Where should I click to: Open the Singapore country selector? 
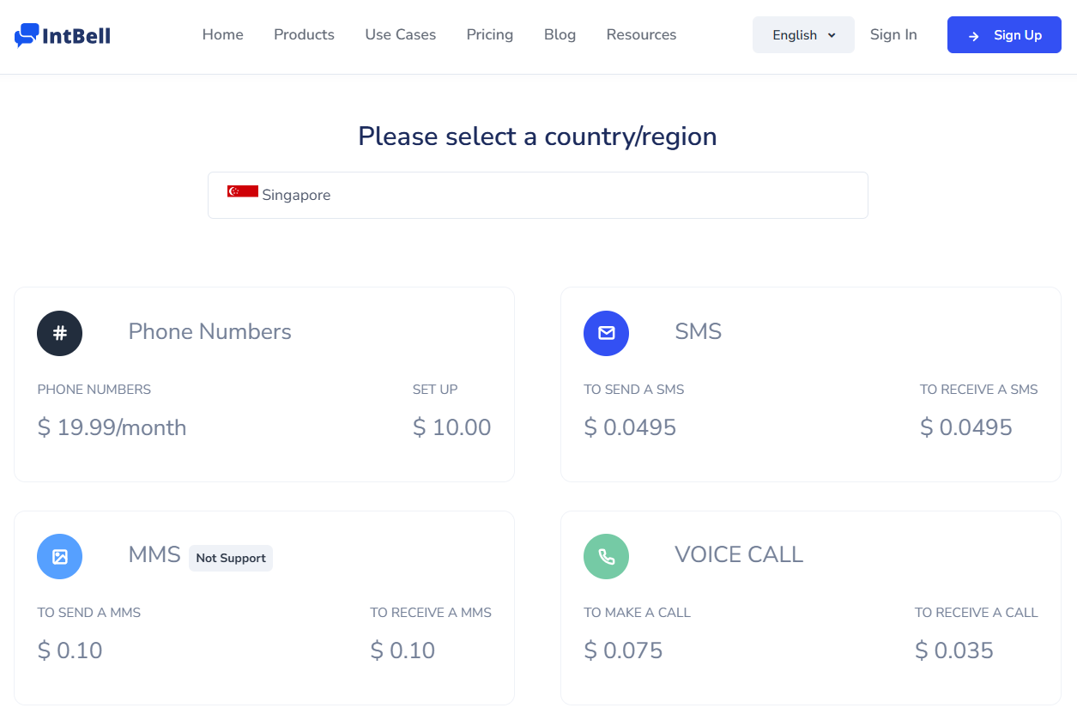537,195
